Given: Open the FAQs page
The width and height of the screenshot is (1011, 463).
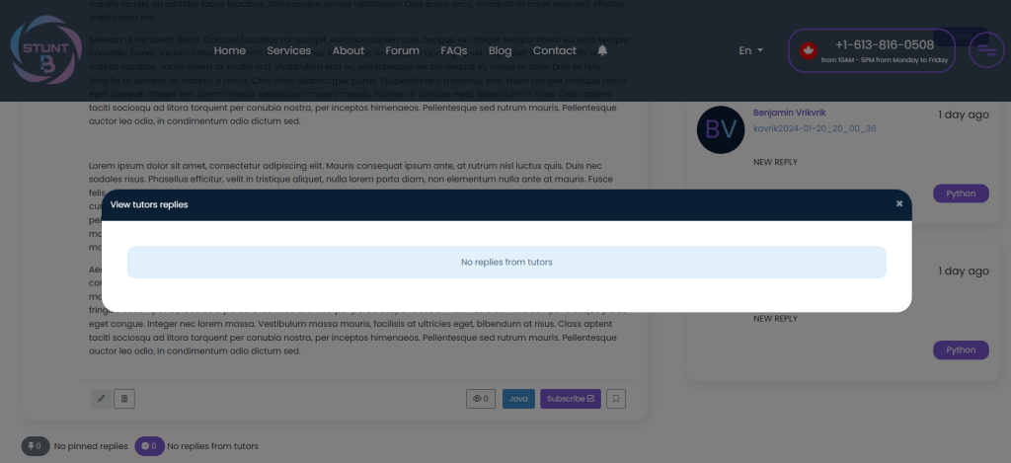Looking at the screenshot, I should point(454,50).
